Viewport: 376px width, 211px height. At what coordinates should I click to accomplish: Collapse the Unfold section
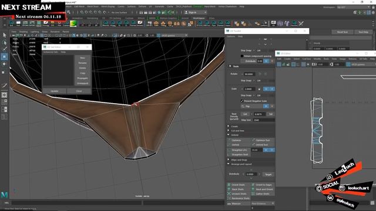229,135
